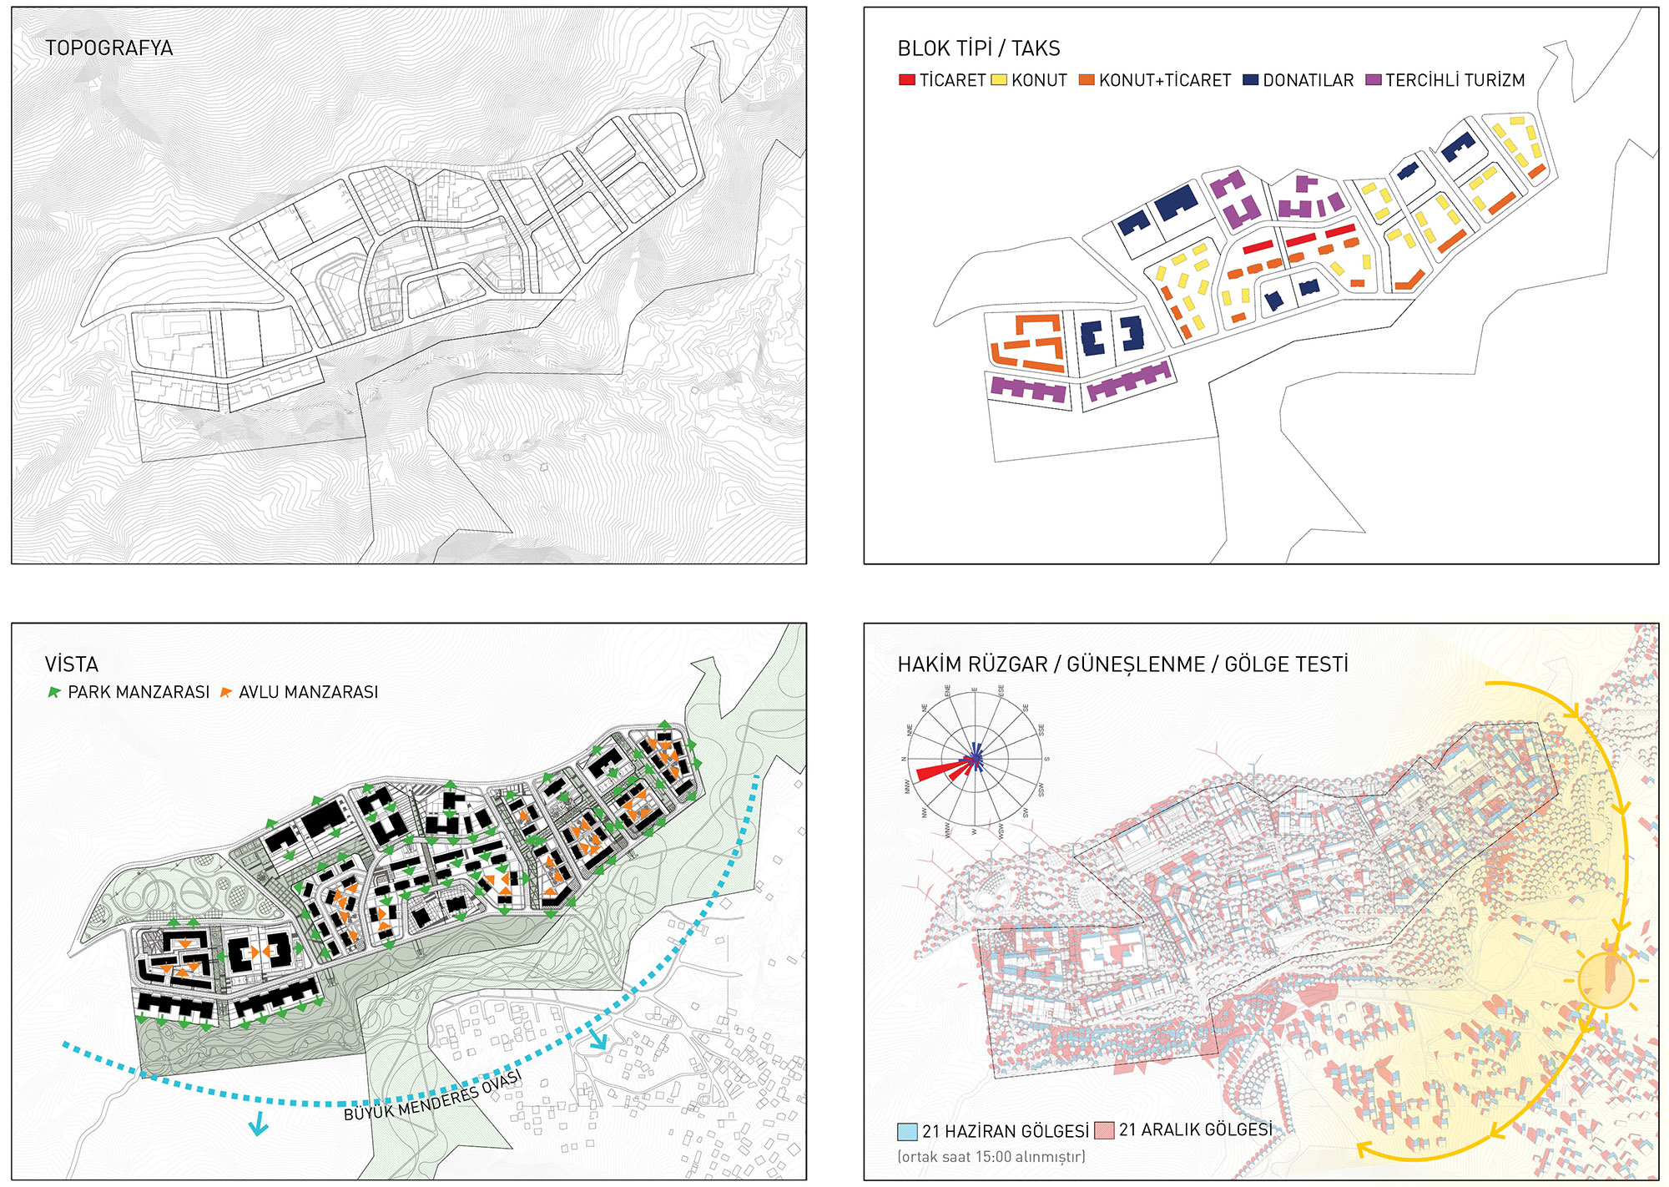Click the BLOK TİPİ / TAKS heading
This screenshot has height=1187, width=1669.
pos(979,48)
